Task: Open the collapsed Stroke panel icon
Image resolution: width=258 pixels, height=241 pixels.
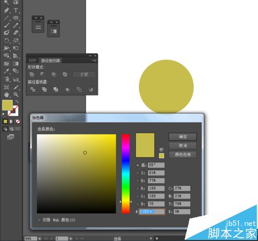Action: (x=38, y=27)
